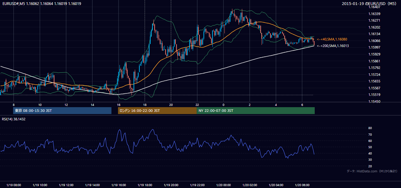Click the 1/20 00:00 time label
The height and width of the screenshot is (188, 401).
pyautogui.click(x=223, y=185)
